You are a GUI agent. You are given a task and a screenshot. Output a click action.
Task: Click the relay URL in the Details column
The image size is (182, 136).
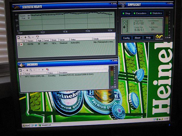click(x=104, y=42)
